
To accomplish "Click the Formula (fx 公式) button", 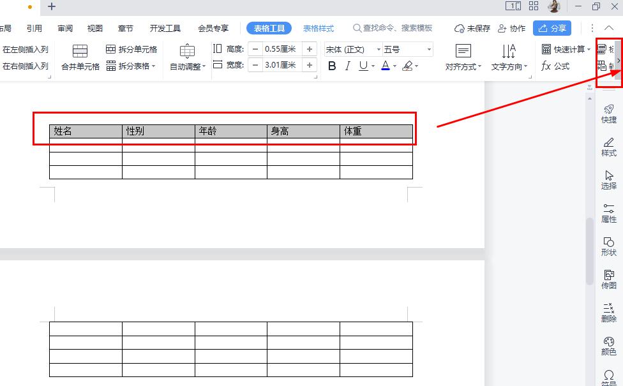I will (x=555, y=66).
